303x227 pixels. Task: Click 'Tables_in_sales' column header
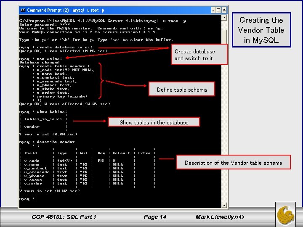[43, 119]
